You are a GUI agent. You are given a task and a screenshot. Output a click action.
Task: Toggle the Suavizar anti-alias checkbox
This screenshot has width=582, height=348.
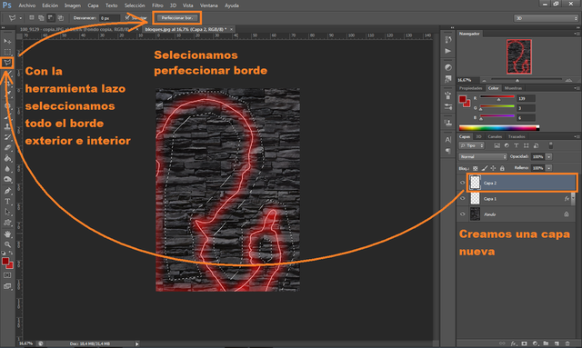pyautogui.click(x=127, y=17)
